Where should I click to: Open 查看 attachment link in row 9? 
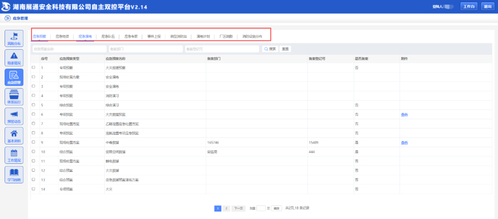click(404, 143)
